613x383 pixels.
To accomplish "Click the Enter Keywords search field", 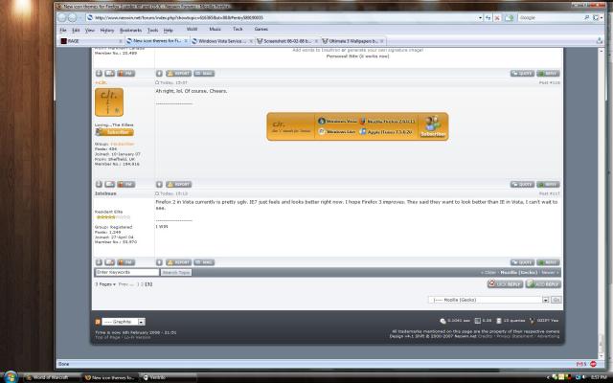I will click(x=127, y=272).
